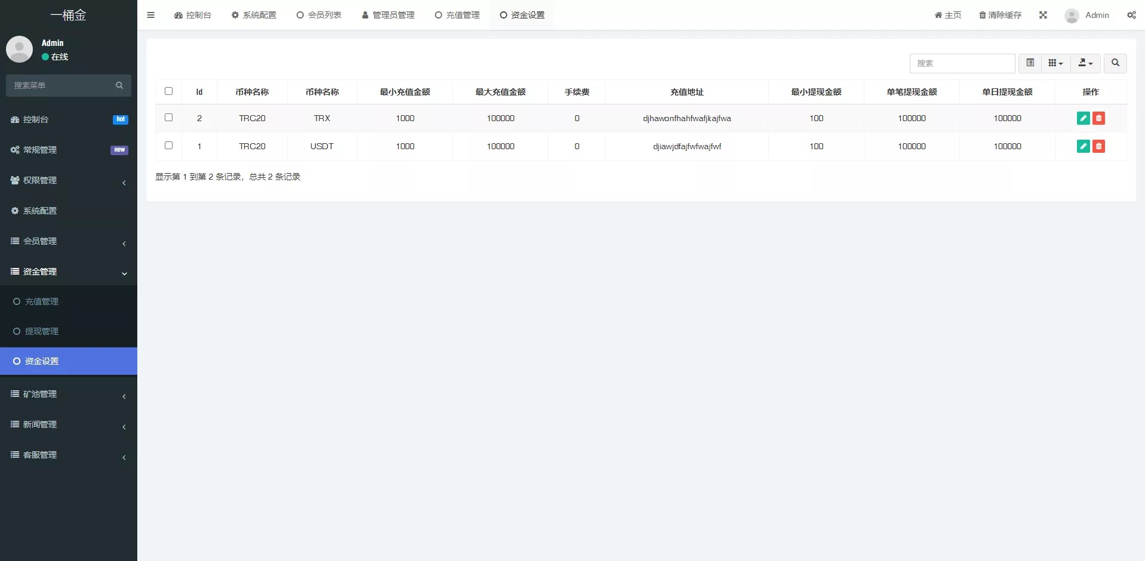This screenshot has height=561, width=1145.
Task: Expand the 矿池管理 sidebar menu
Action: pos(68,394)
